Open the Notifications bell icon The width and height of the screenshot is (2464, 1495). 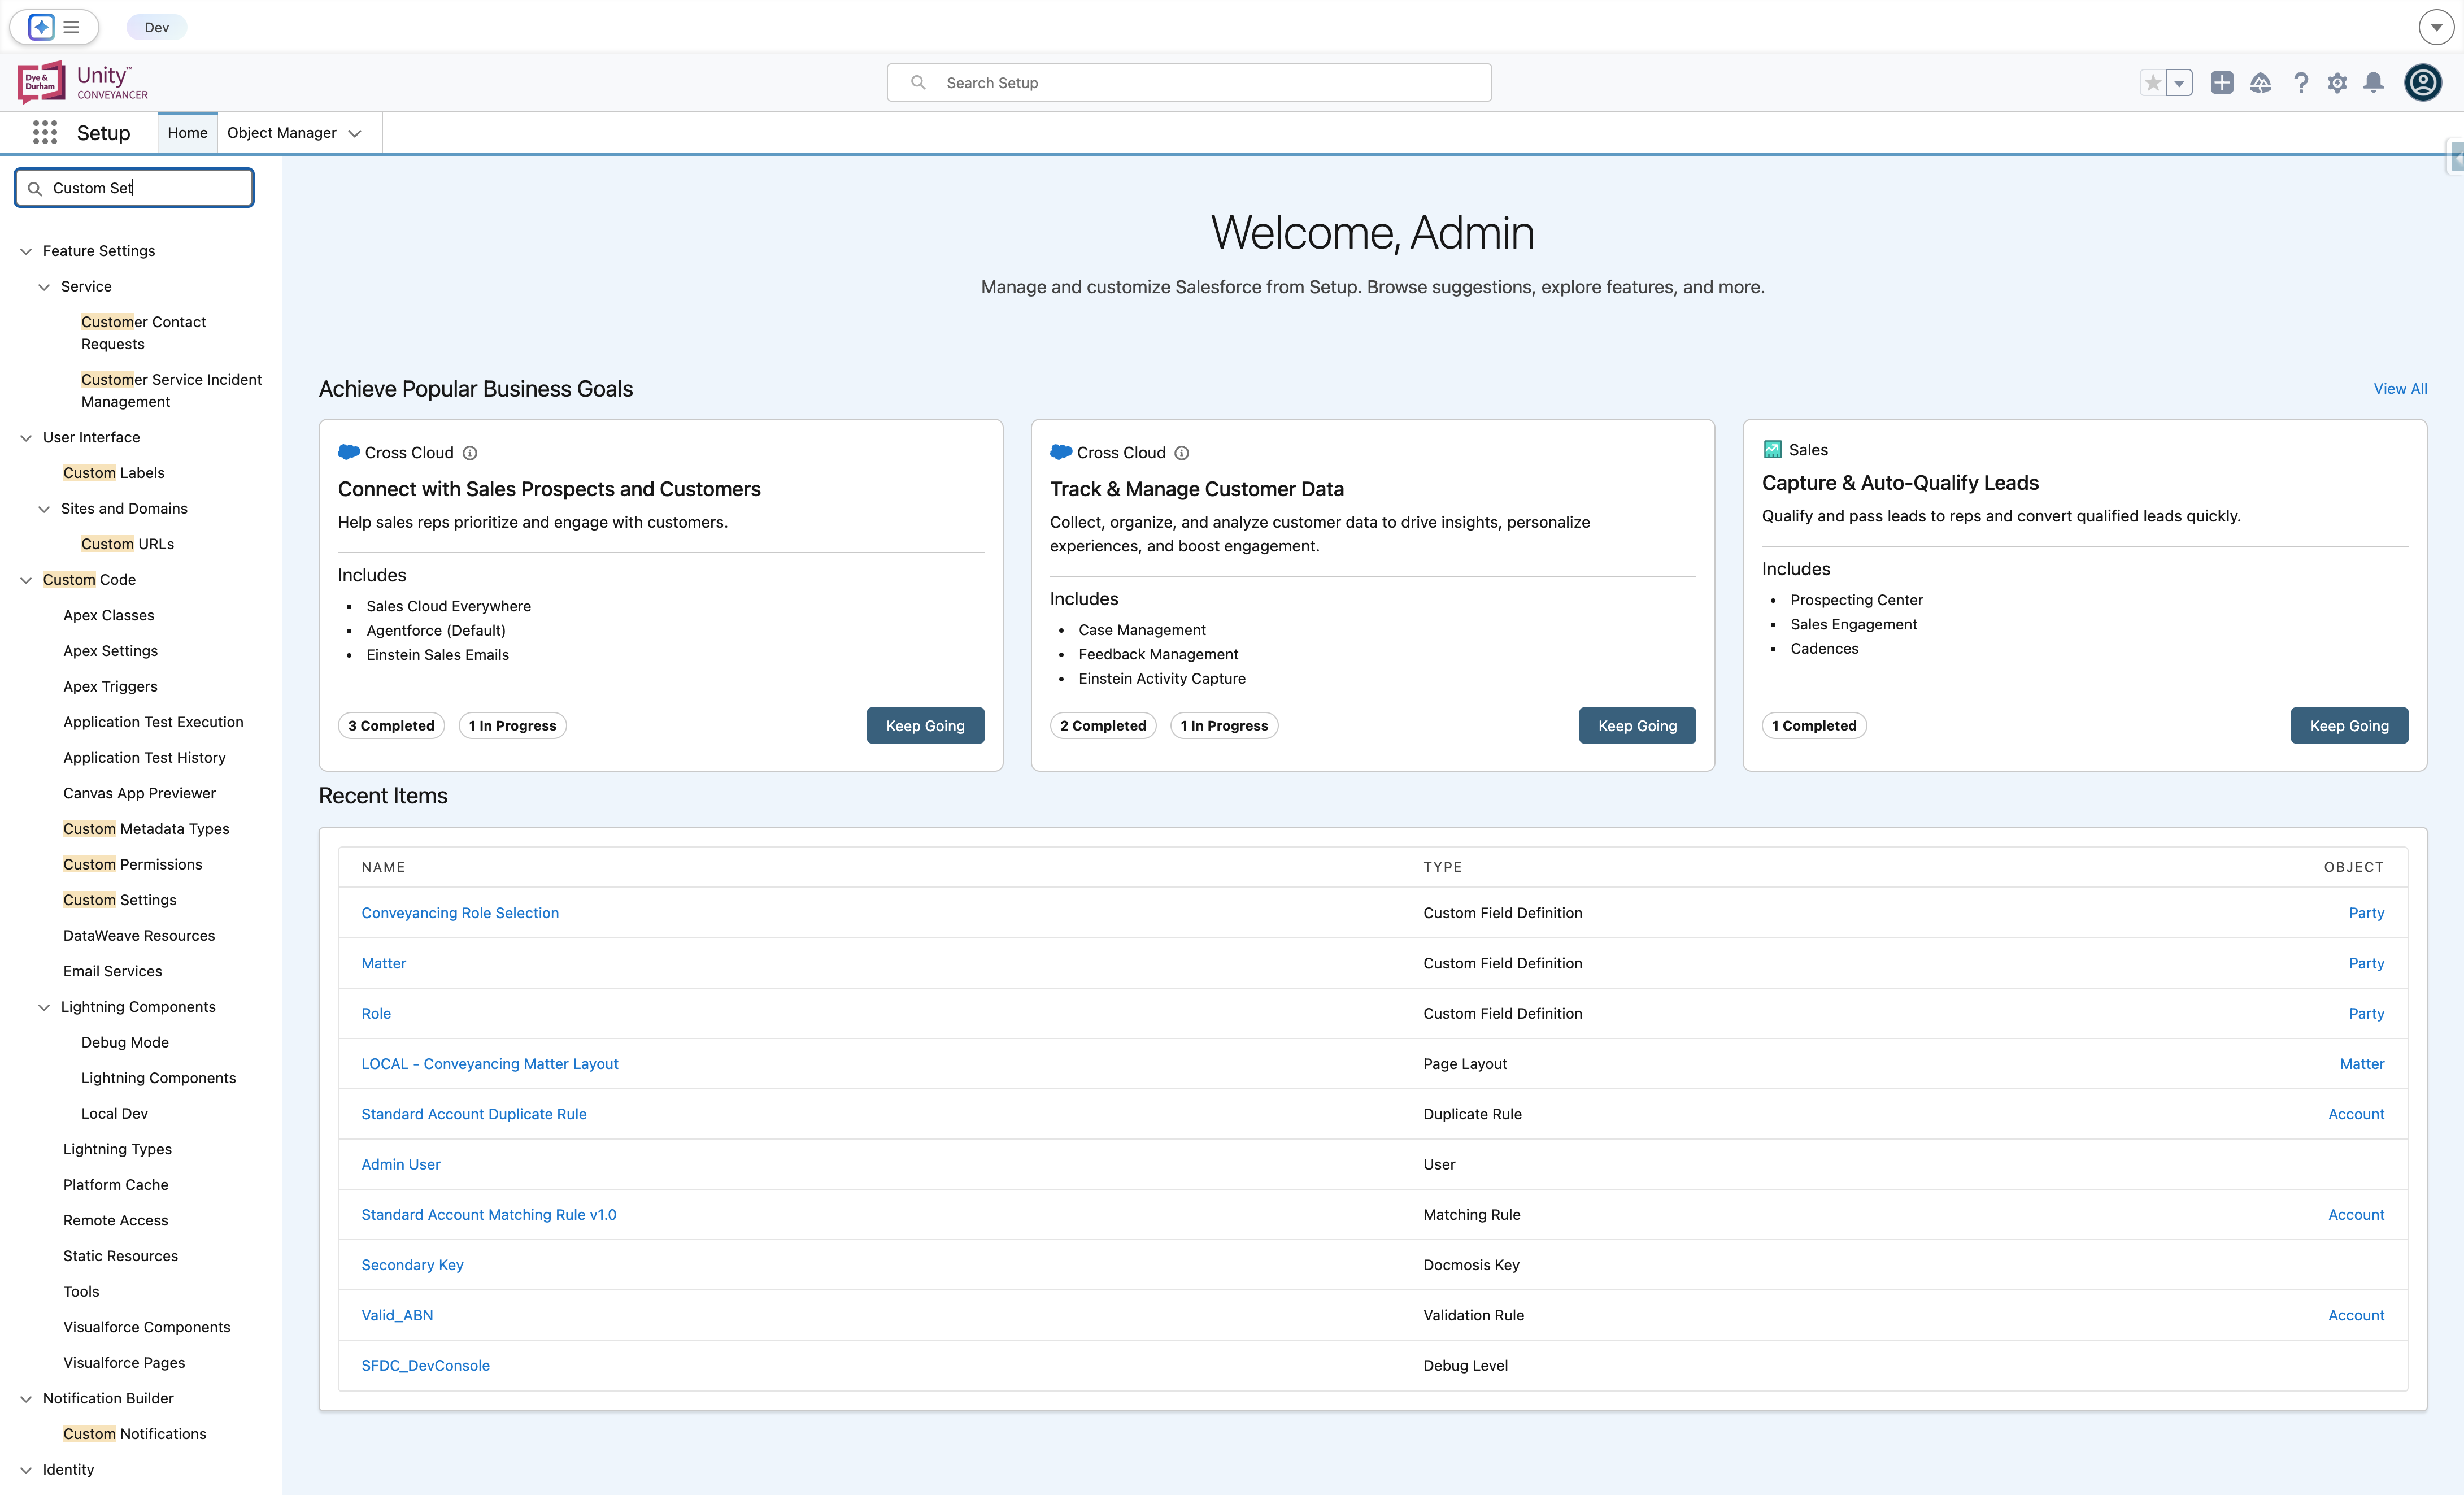(x=2373, y=83)
